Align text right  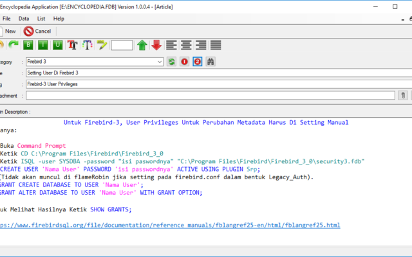point(201,45)
